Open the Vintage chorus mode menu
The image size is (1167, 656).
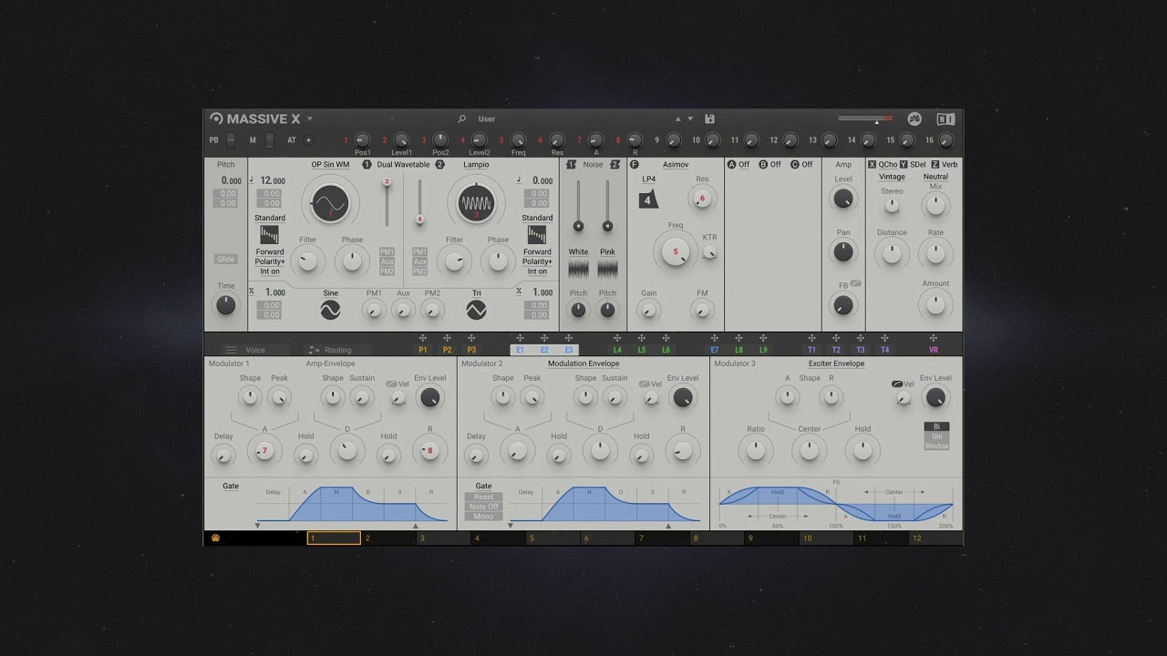pos(892,177)
